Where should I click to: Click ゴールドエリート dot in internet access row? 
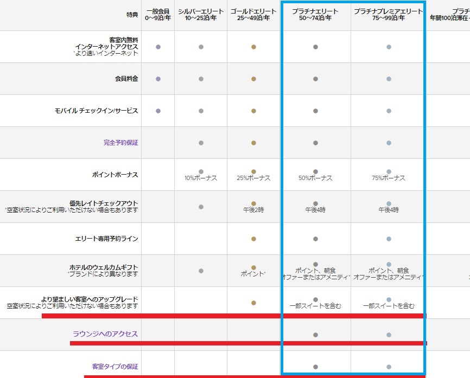click(253, 47)
